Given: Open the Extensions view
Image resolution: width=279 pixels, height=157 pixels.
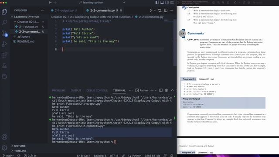Looking at the screenshot, I should tap(4, 55).
